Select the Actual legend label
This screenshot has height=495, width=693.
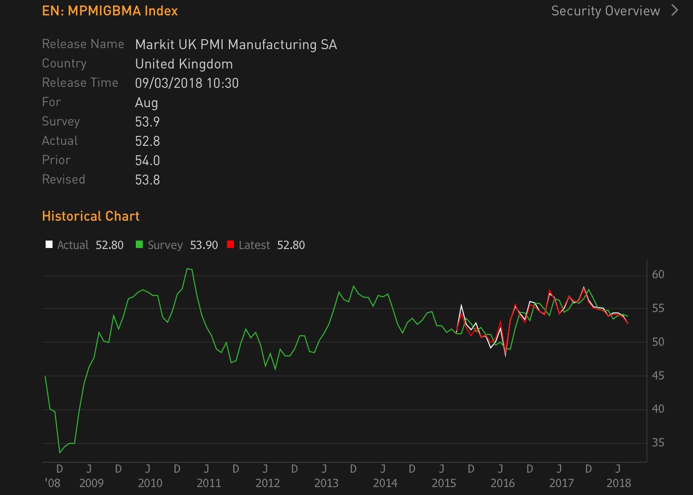[72, 245]
